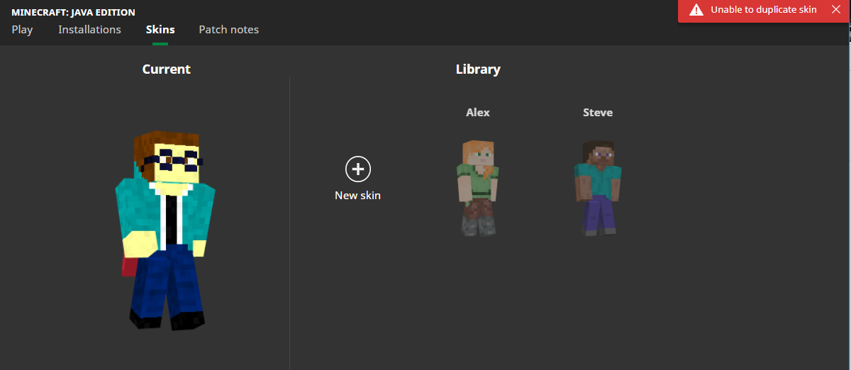The image size is (851, 370).
Task: Dismiss the 'Unable to duplicate skin' notification
Action: (x=835, y=9)
